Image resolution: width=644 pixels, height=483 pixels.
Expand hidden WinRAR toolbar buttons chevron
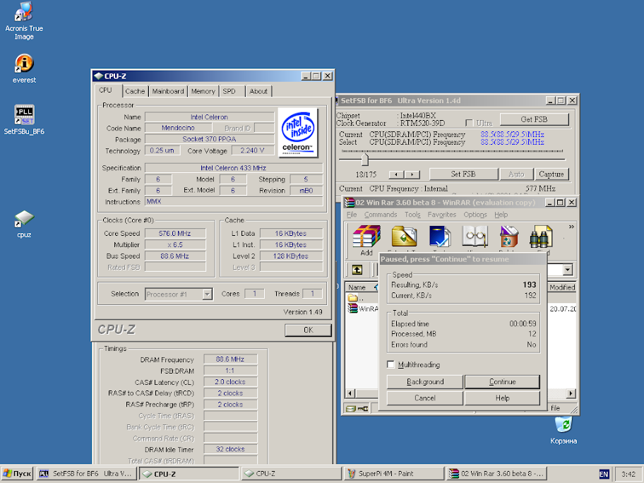pos(571,227)
